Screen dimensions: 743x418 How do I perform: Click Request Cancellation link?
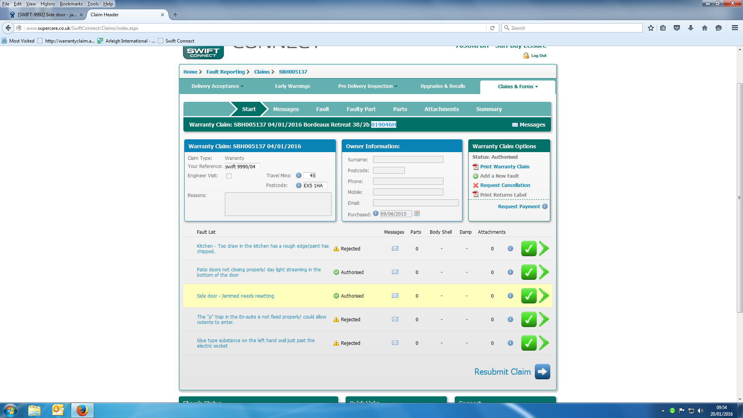[x=505, y=185]
